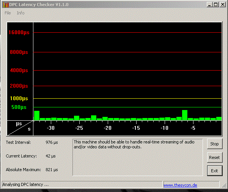Click the -30 time axis label

coord(50,128)
